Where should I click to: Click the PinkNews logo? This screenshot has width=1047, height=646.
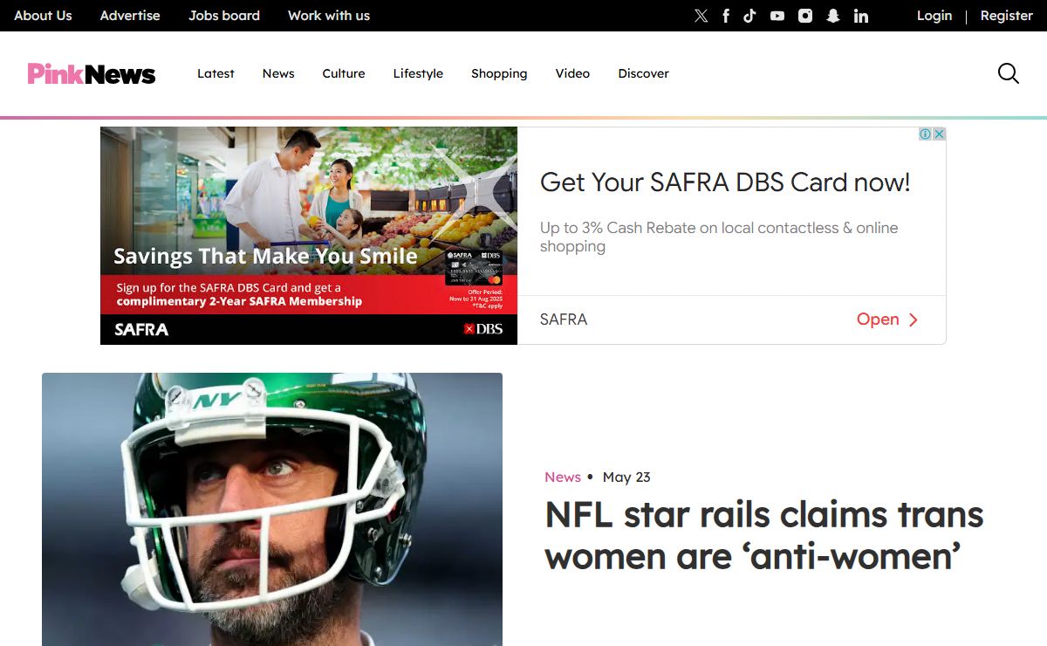(92, 74)
